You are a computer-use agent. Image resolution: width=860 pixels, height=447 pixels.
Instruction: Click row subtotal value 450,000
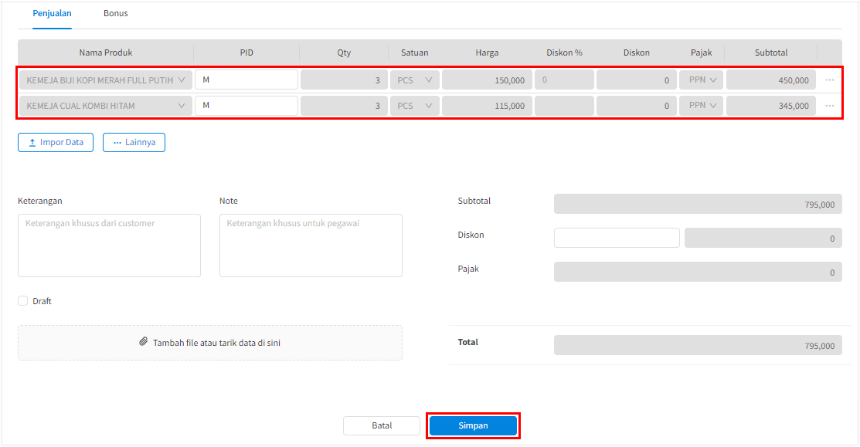click(771, 80)
